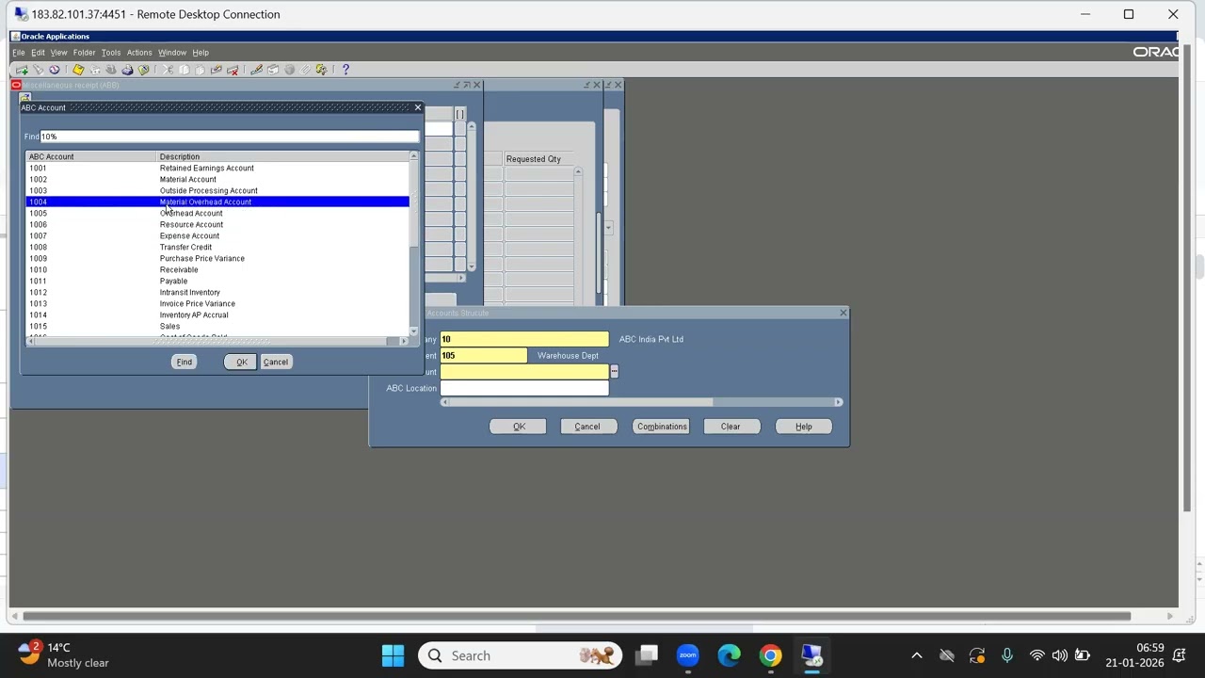Click the Edit Field pencil icon
Screen dimensions: 1205x678
(256, 70)
